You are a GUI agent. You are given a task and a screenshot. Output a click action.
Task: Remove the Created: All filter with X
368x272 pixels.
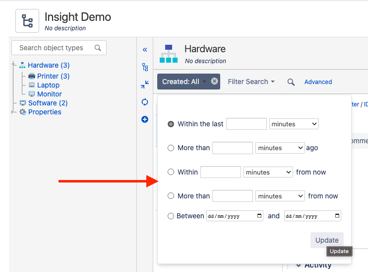point(214,81)
